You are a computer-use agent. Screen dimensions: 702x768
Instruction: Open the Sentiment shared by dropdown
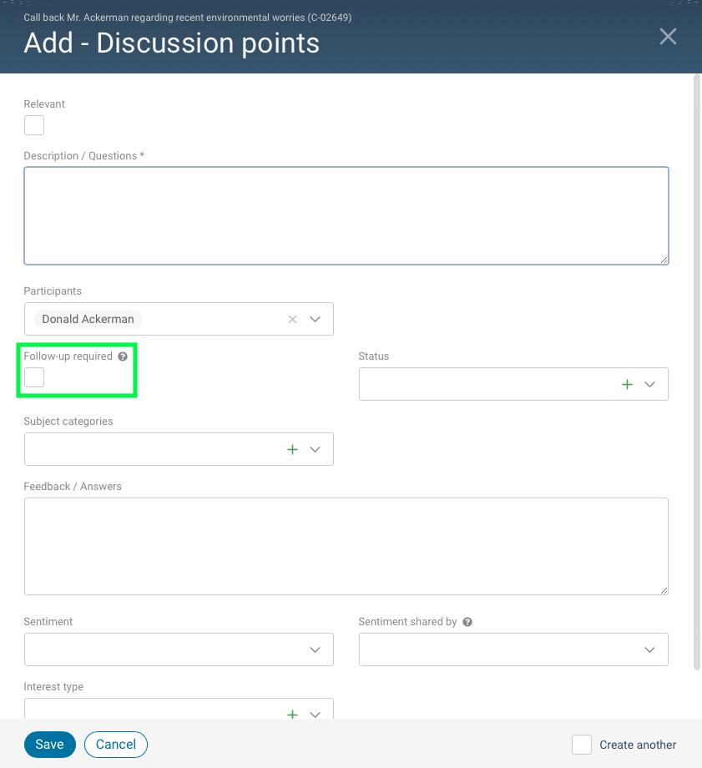click(x=649, y=649)
